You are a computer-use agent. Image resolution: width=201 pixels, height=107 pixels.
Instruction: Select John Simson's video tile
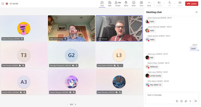(119, 28)
